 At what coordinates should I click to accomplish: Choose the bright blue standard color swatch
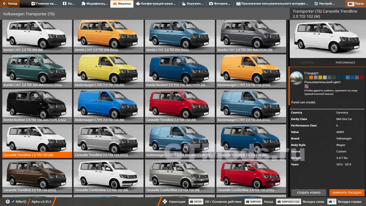coord(352,78)
